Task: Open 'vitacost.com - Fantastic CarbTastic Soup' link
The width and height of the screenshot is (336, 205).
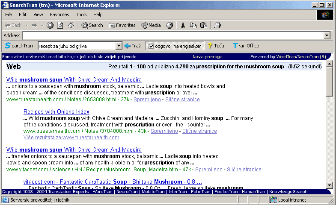Action: coord(113,182)
